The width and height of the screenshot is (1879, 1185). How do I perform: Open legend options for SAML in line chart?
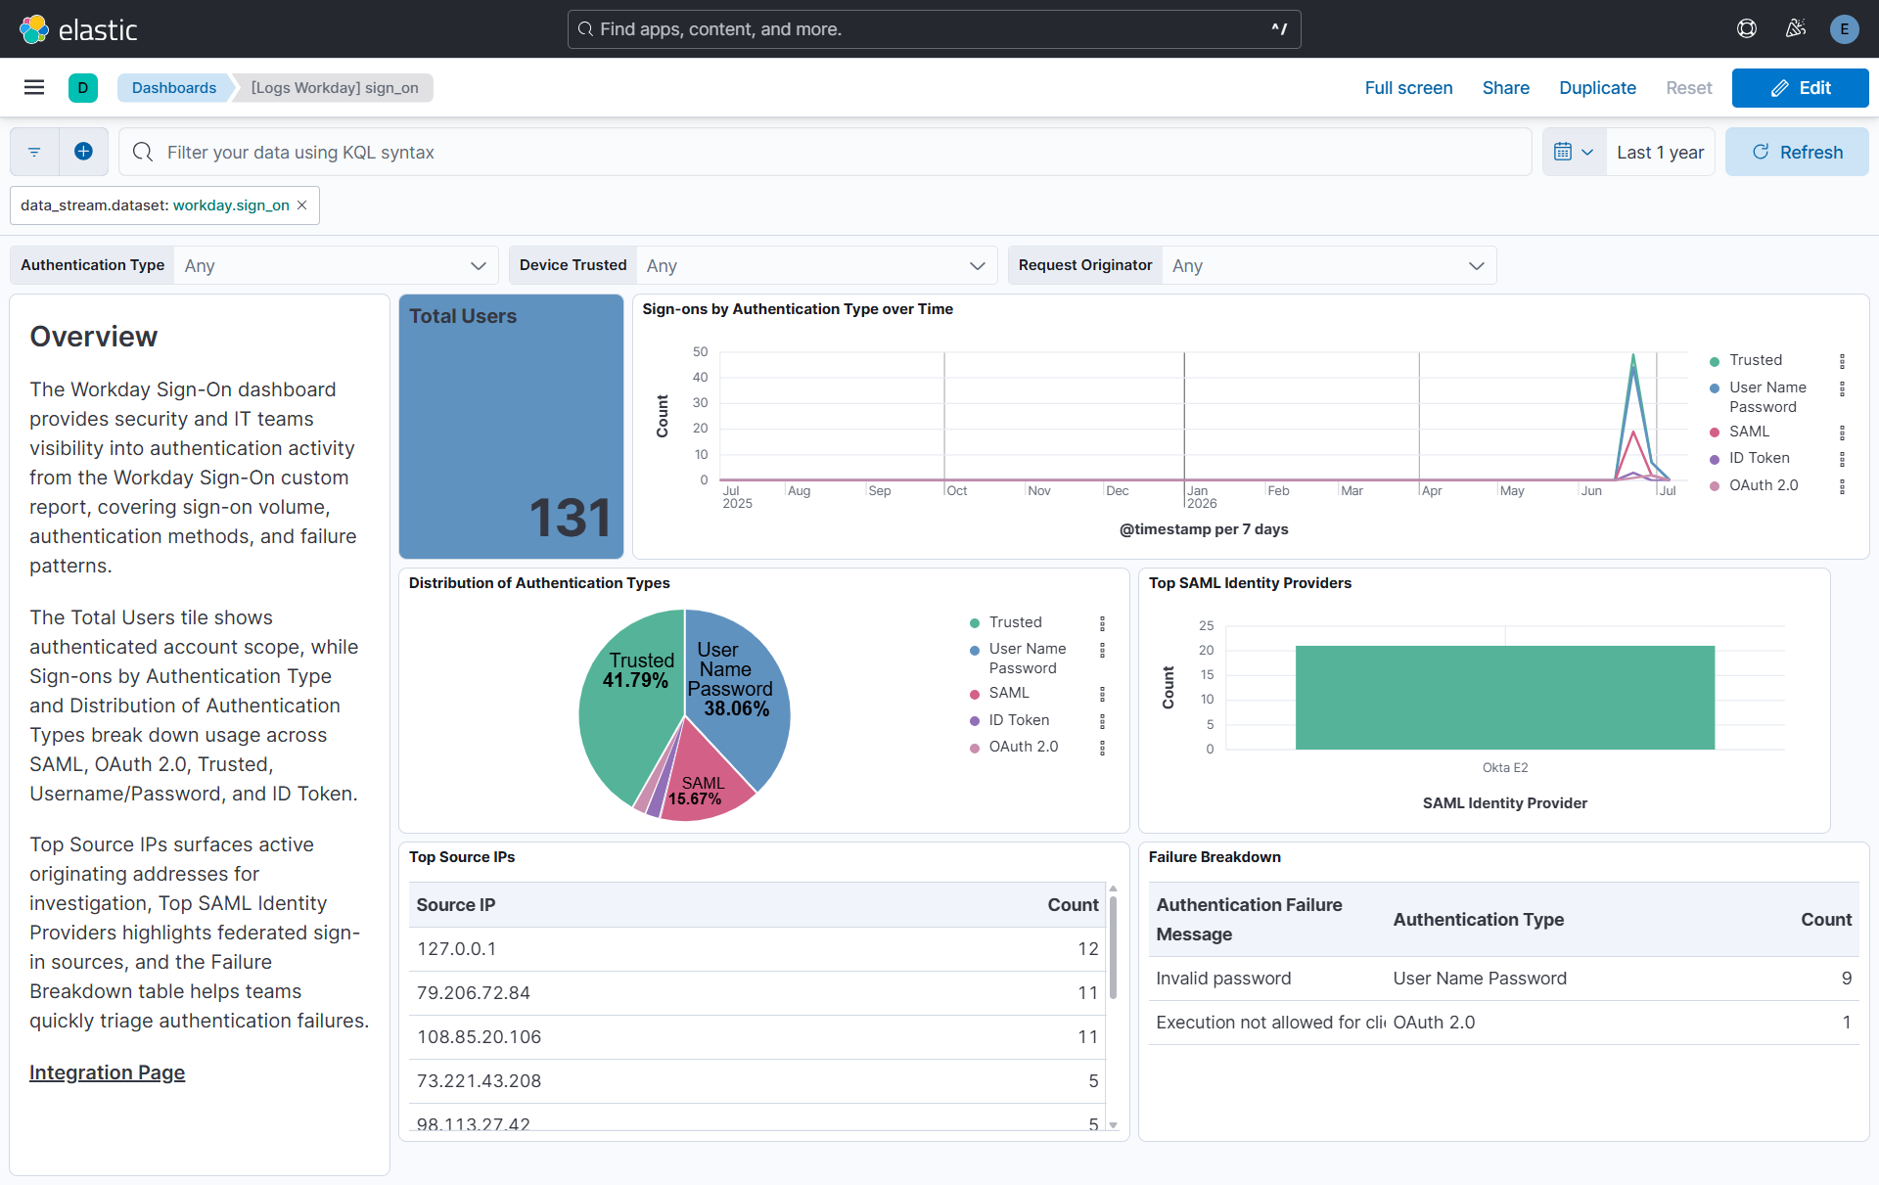coord(1842,433)
